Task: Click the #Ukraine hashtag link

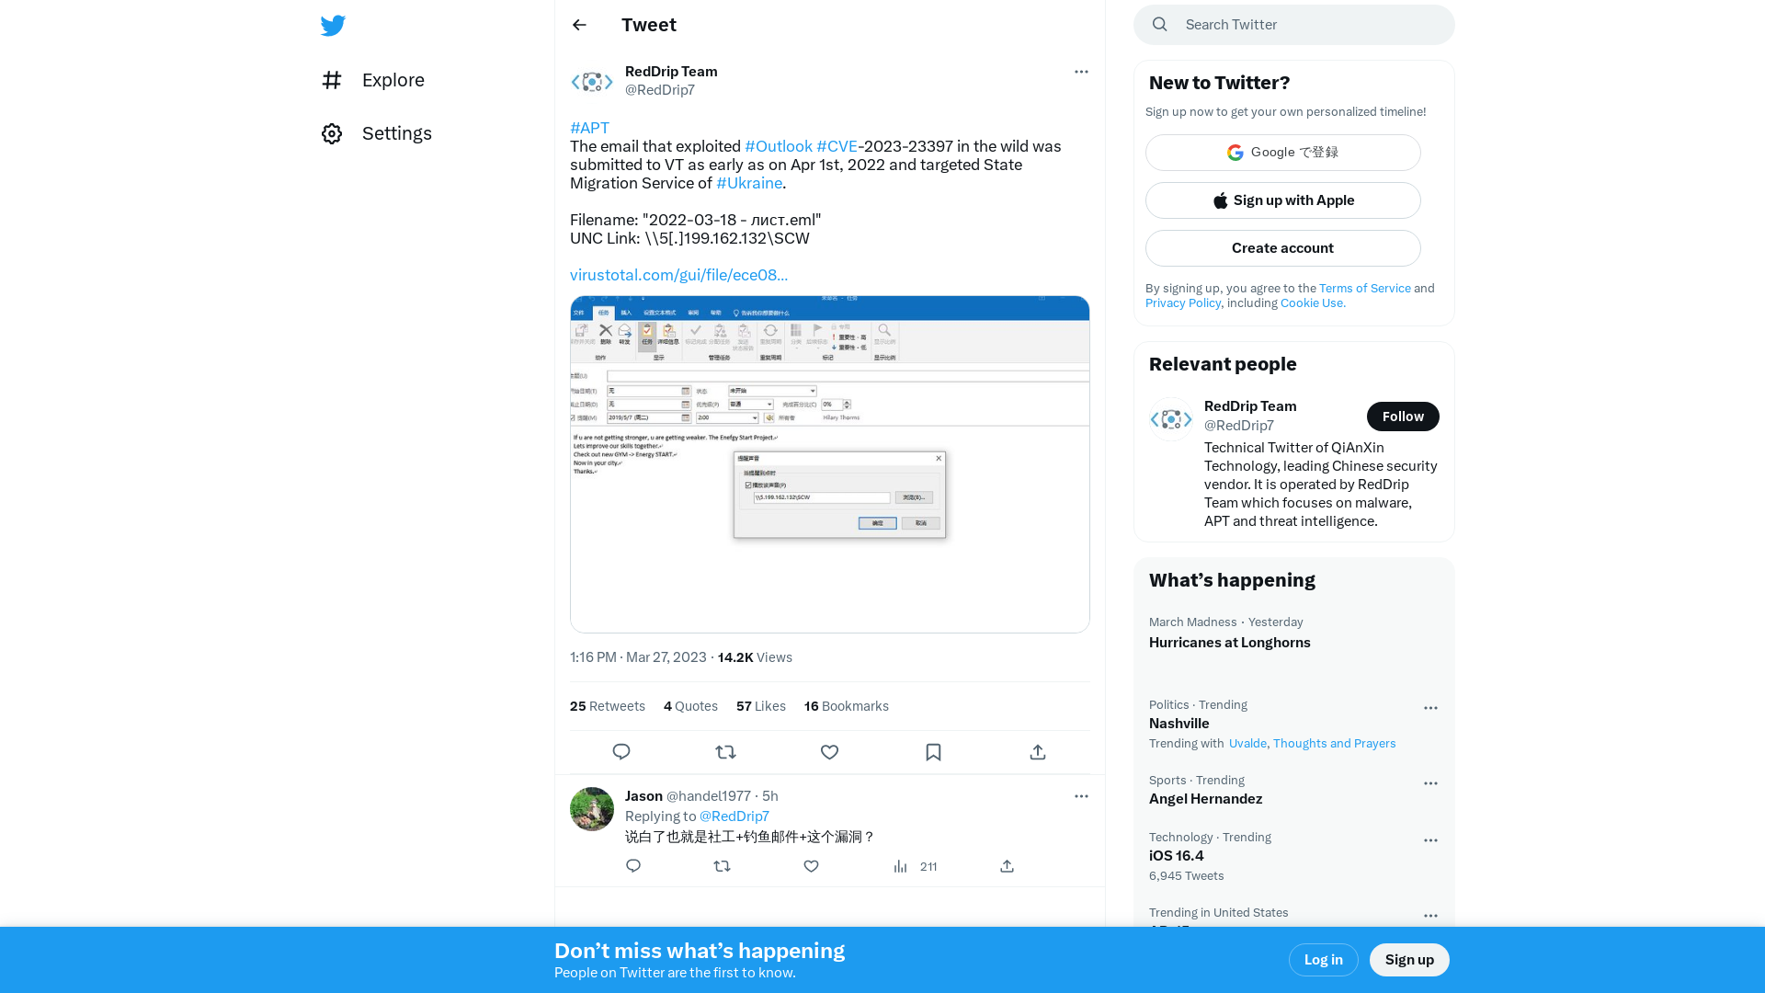Action: click(749, 183)
